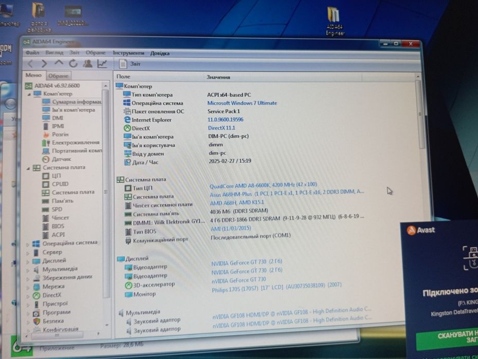This screenshot has width=478, height=359.
Task: Switch to the Меню tab
Action: click(33, 75)
